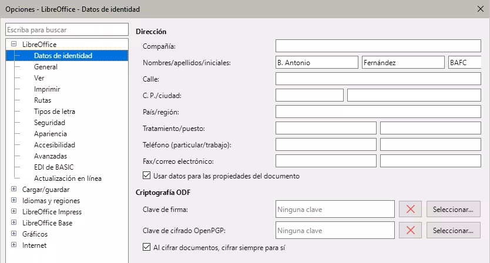Click Seleccionar for Clave de cifrado OpenPGP

[x=453, y=230]
